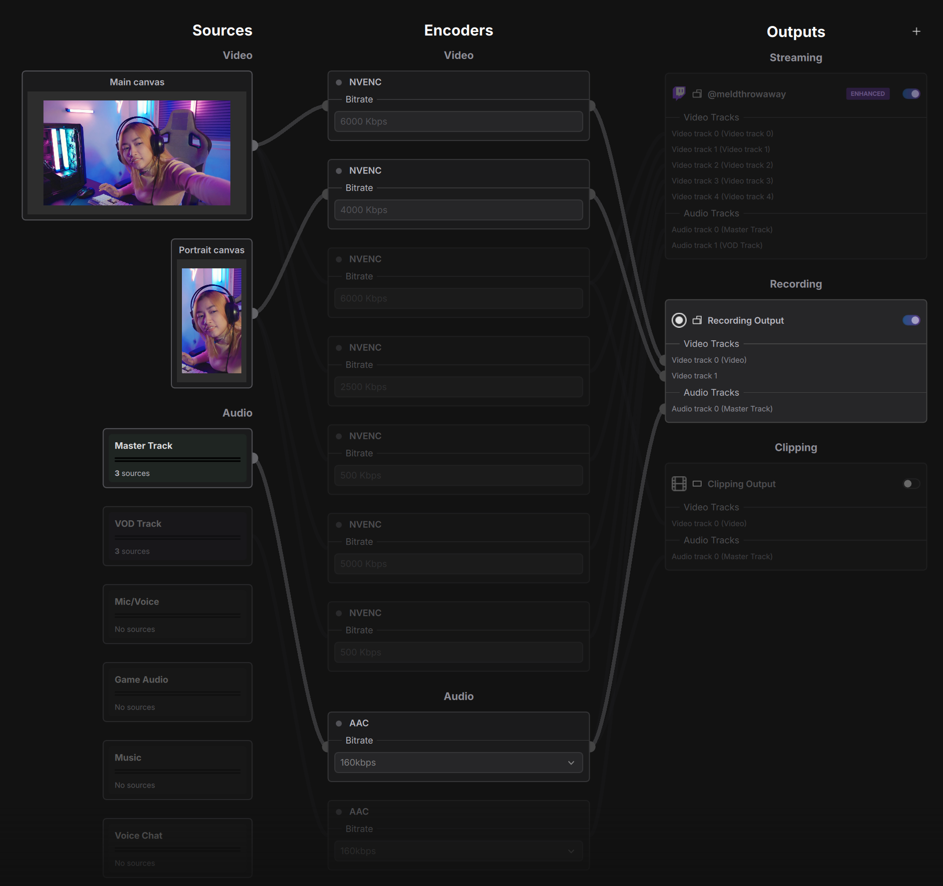
Task: Click the film strip icon in Clipping Output
Action: click(679, 484)
